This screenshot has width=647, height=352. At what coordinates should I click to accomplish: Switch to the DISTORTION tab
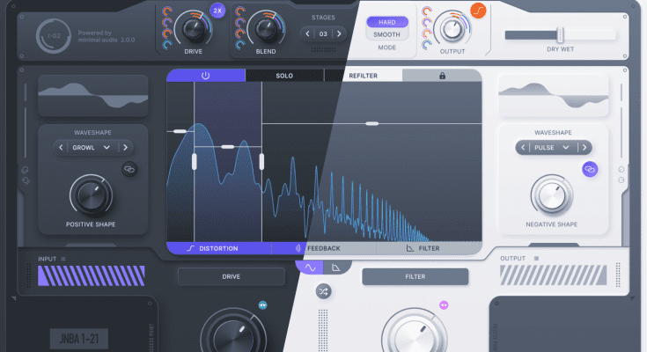[x=217, y=248]
